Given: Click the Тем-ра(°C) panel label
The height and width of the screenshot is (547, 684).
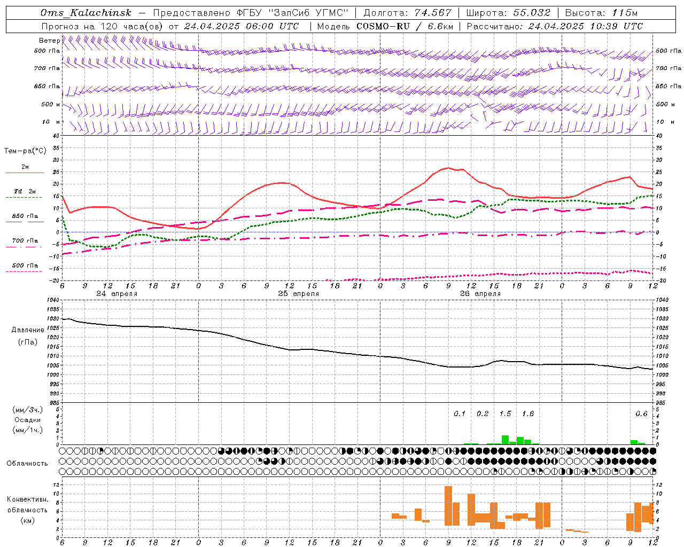Looking at the screenshot, I should 25,151.
